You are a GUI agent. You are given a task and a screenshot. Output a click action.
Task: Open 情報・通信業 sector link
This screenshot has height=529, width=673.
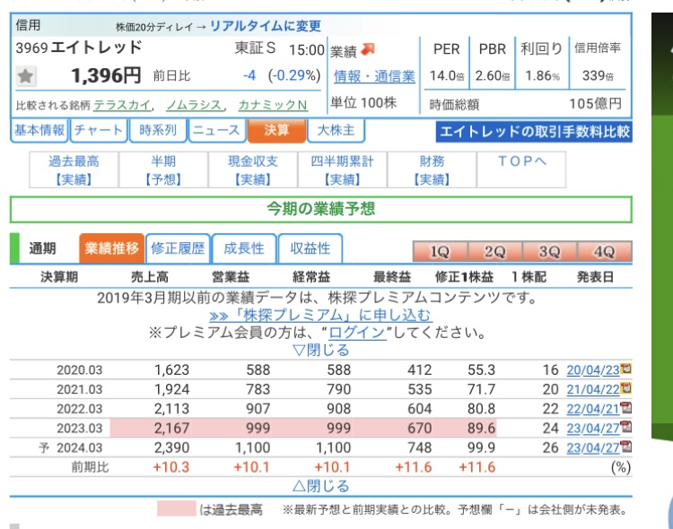[375, 77]
